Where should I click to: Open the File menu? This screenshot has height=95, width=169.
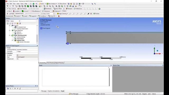click(8, 4)
